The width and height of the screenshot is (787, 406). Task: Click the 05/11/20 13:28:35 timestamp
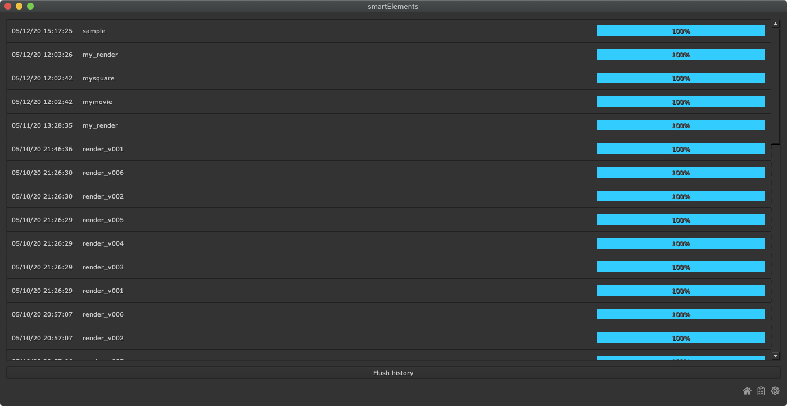[x=42, y=125]
